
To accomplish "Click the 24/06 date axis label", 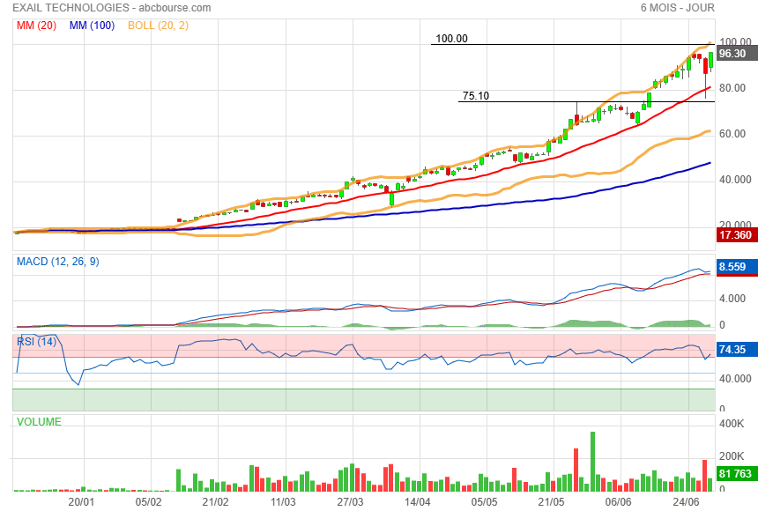I will point(686,502).
